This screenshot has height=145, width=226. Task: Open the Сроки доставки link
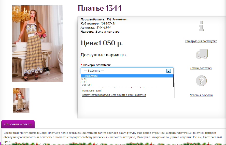point(201,68)
